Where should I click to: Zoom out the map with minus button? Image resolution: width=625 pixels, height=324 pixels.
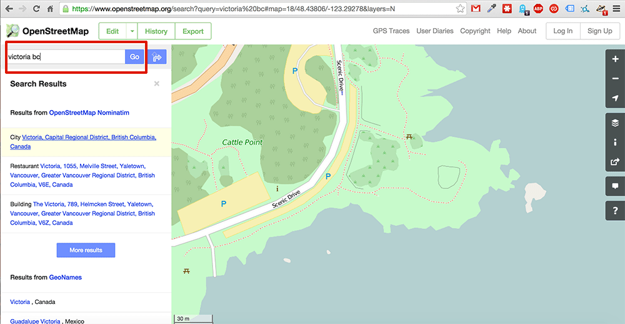tap(615, 79)
